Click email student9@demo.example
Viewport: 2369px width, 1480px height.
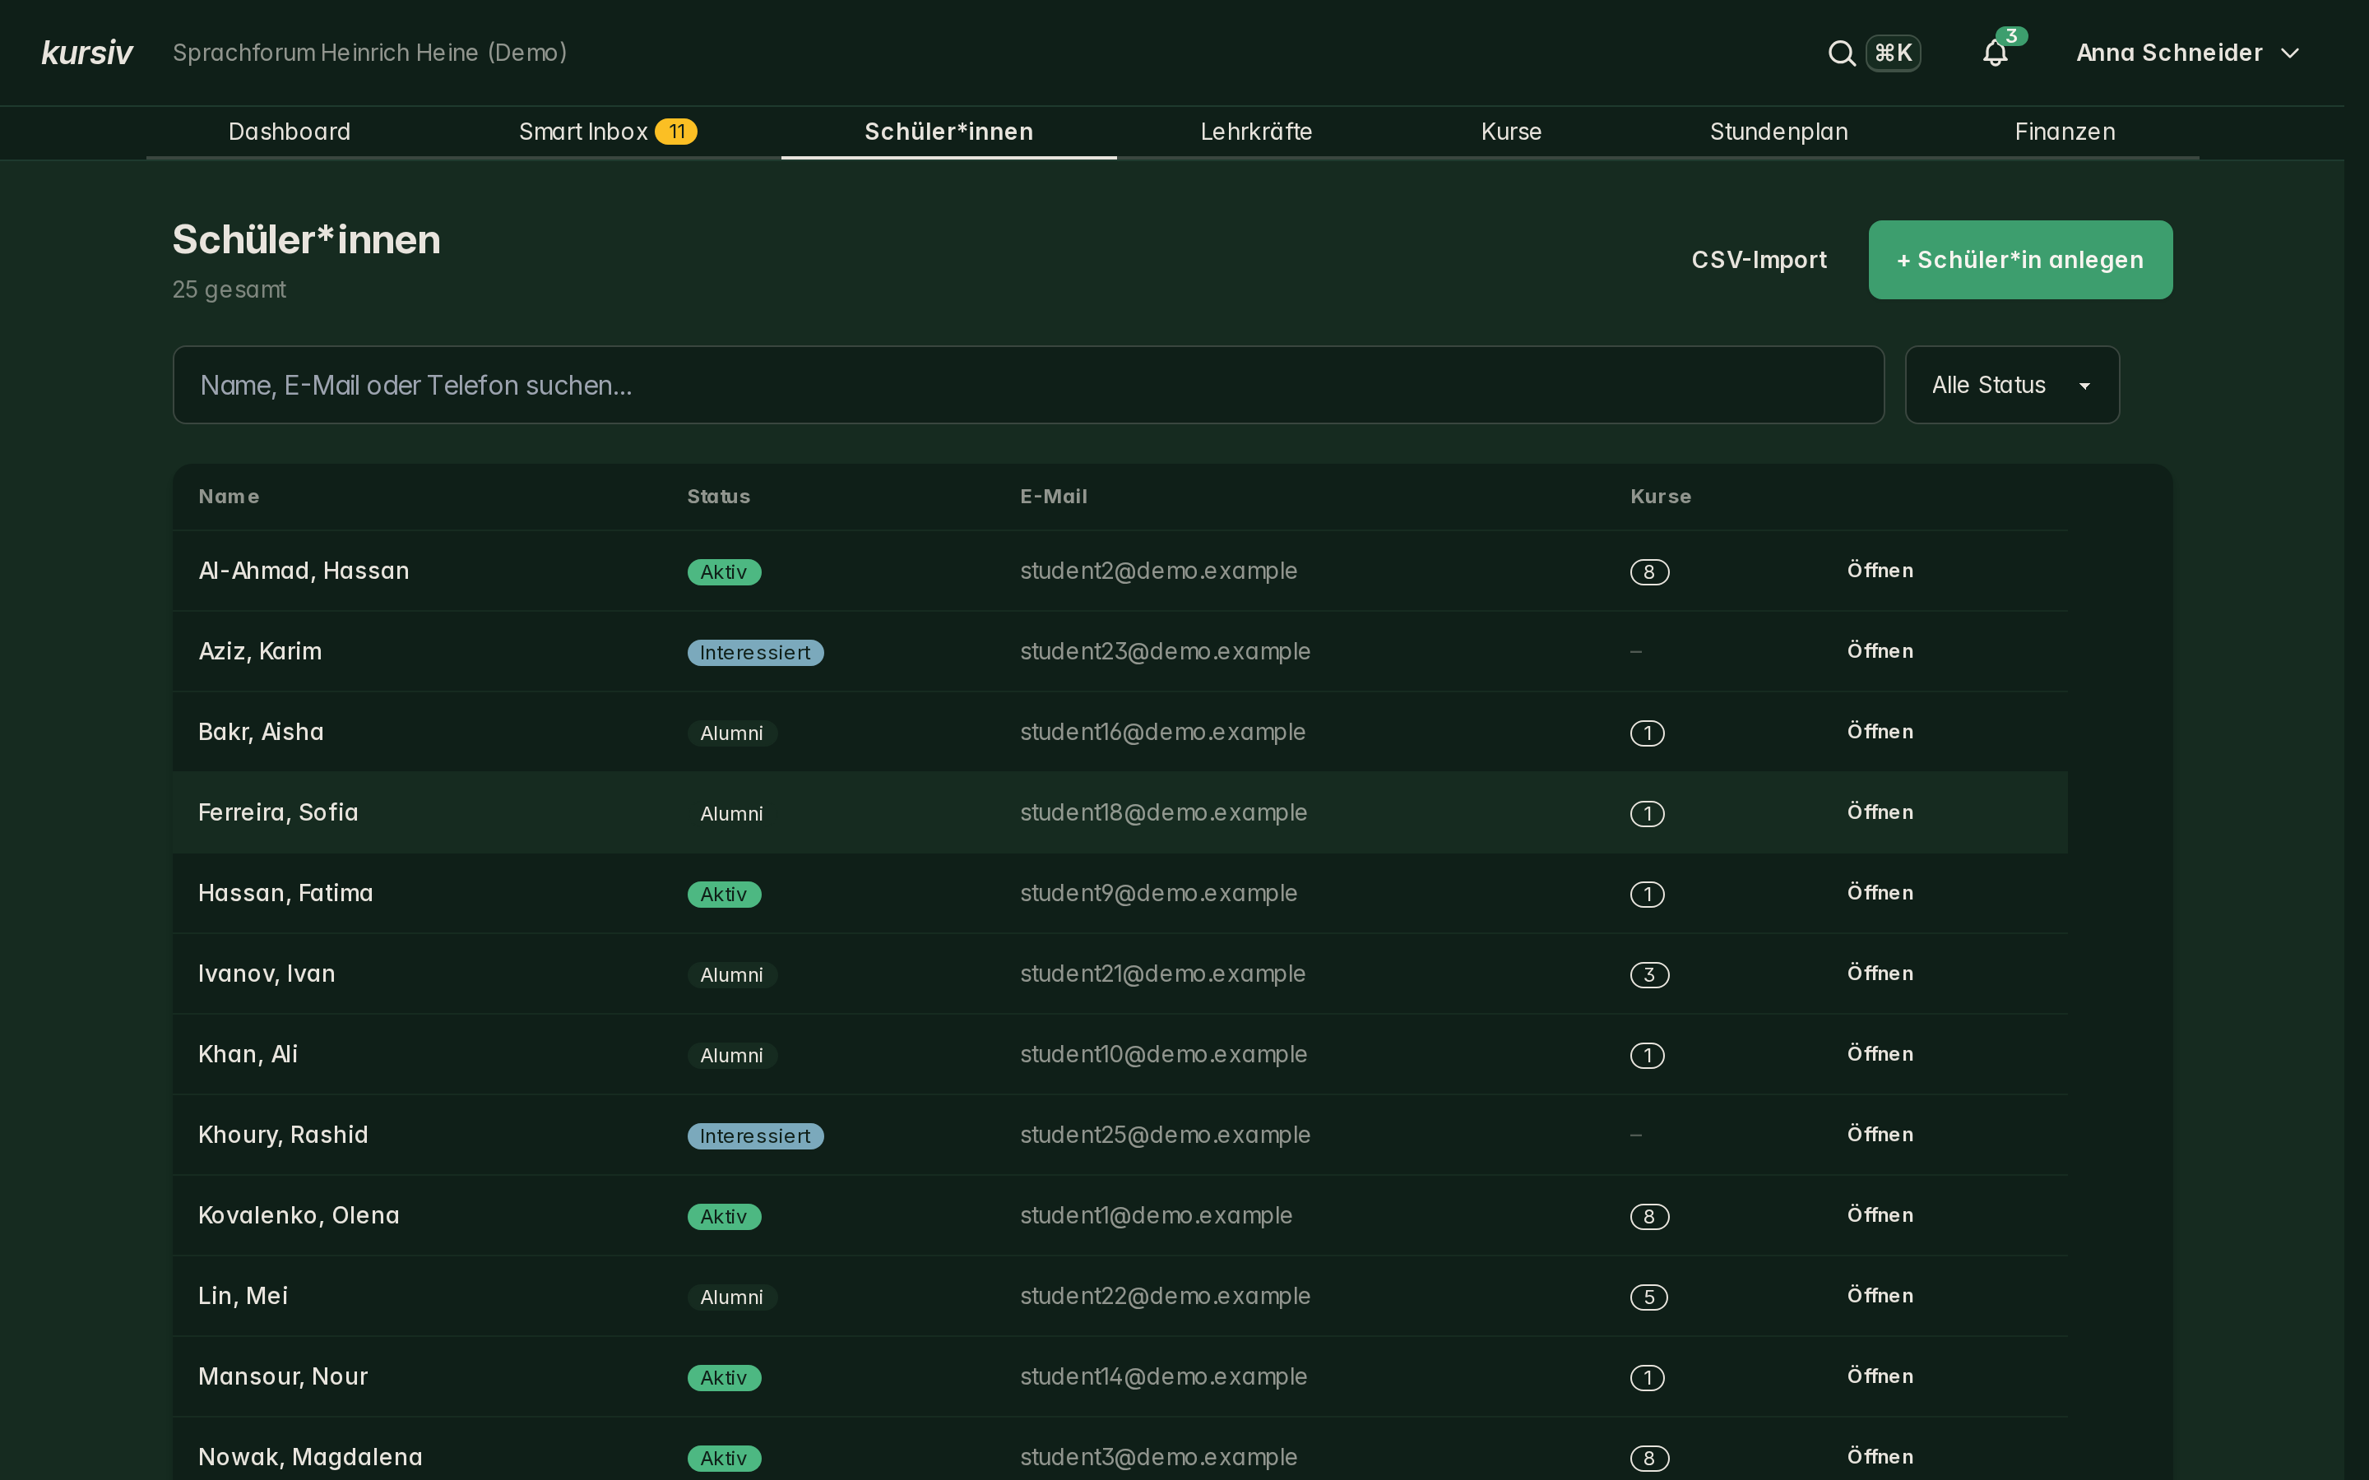tap(1158, 893)
